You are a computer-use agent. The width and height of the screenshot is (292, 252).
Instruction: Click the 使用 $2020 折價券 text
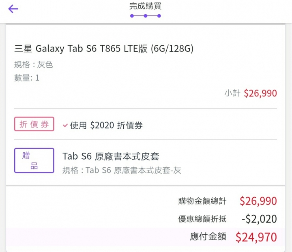pyautogui.click(x=106, y=126)
